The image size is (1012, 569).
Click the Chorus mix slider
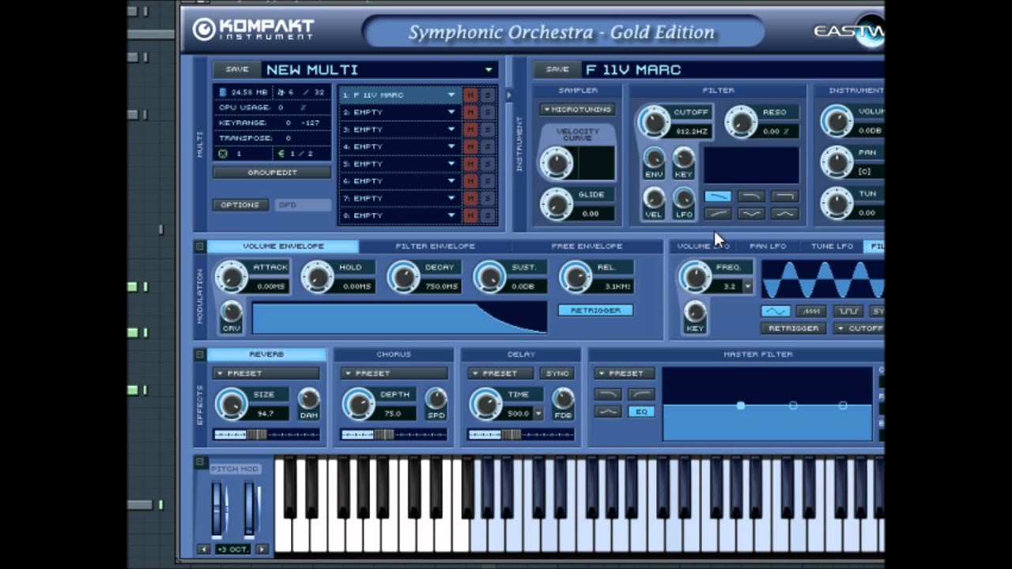tap(394, 435)
